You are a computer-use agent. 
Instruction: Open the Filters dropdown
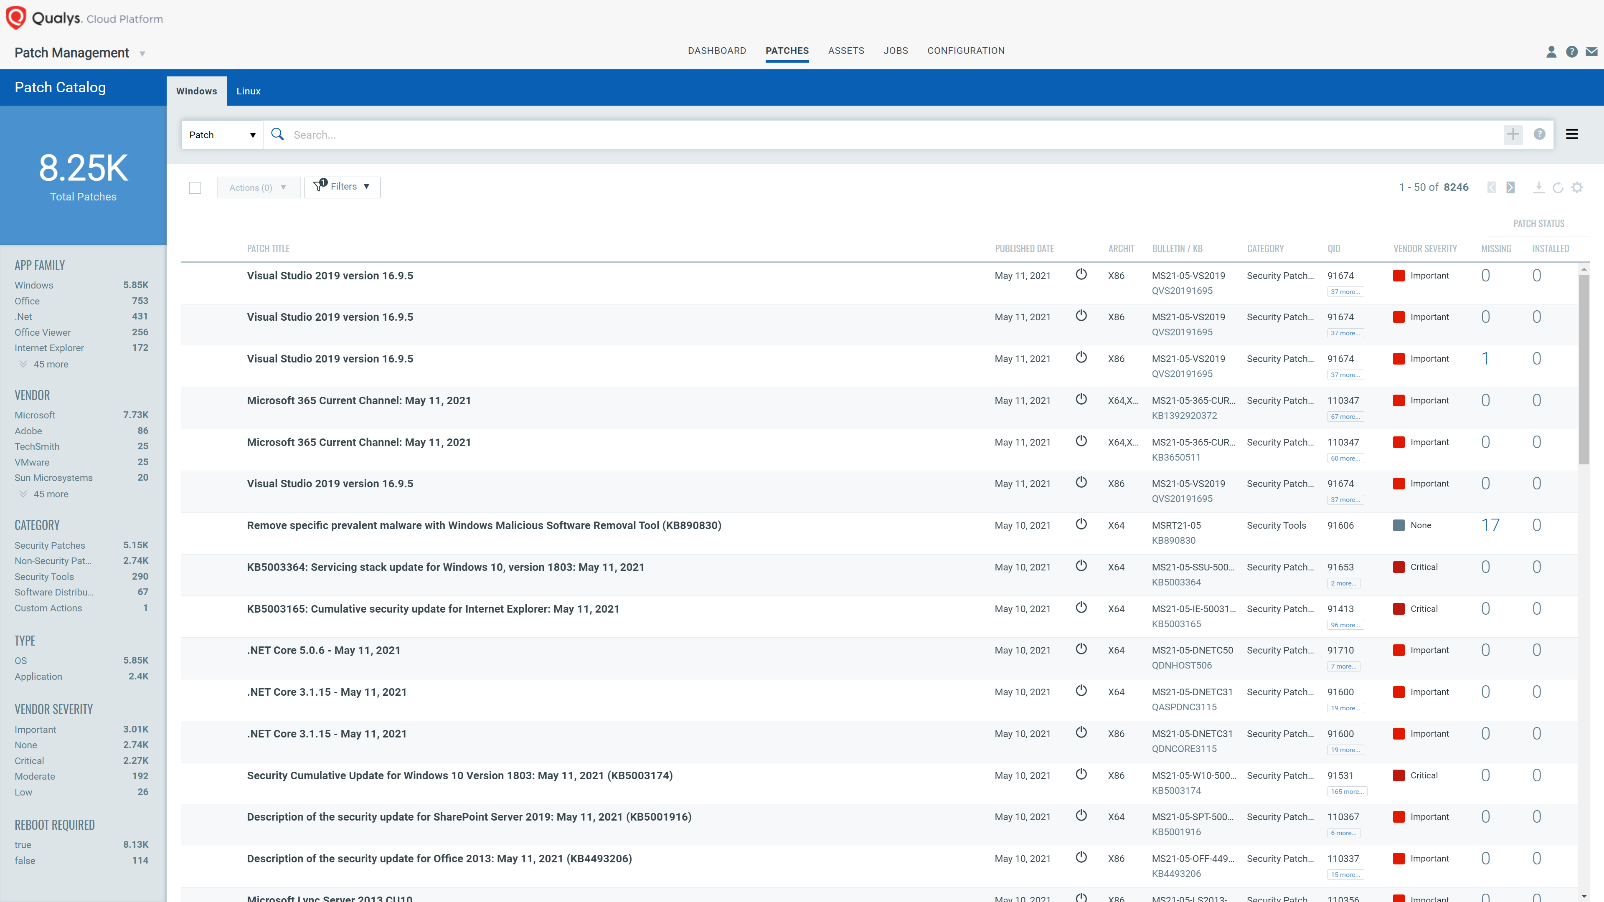point(343,186)
